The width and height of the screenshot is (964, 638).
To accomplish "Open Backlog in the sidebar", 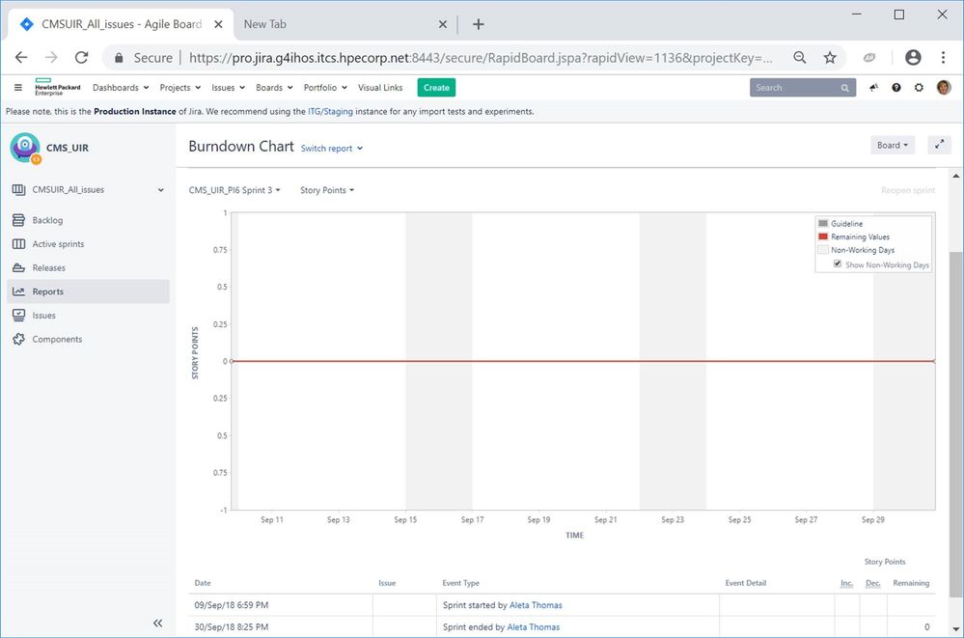I will (x=47, y=220).
